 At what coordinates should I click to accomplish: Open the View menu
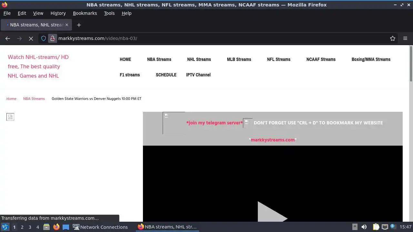click(x=38, y=13)
